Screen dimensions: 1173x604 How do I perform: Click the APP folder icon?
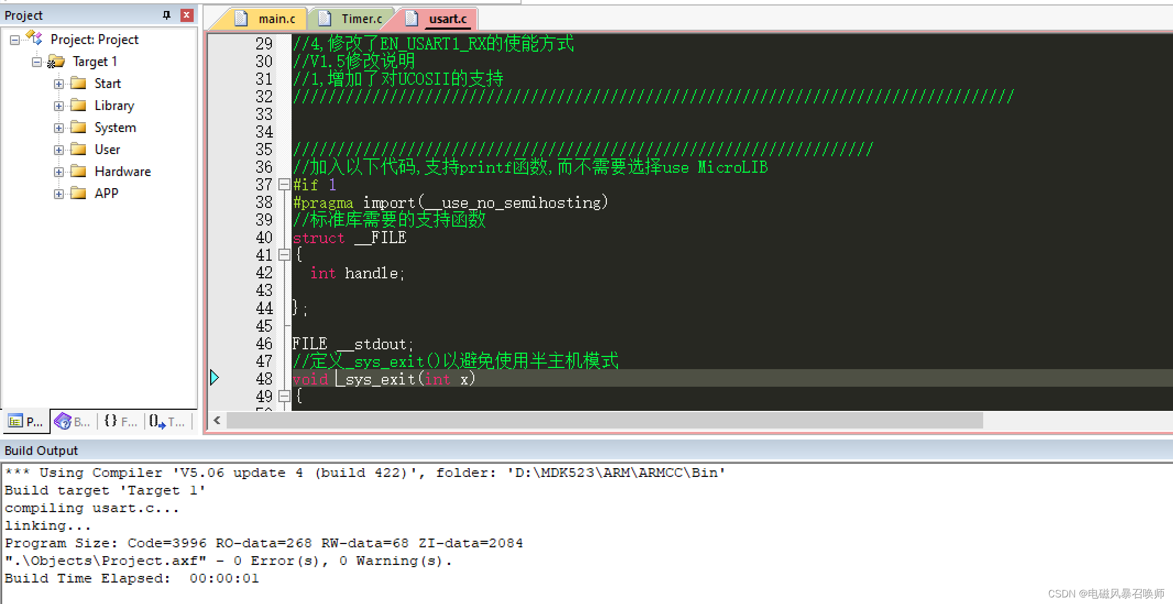click(x=79, y=193)
